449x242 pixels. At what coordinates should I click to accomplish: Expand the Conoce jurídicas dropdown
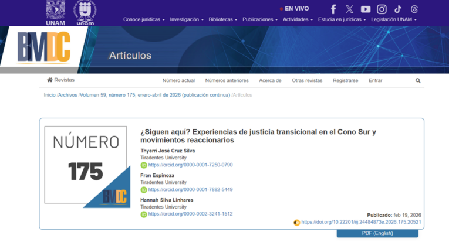coord(144,19)
